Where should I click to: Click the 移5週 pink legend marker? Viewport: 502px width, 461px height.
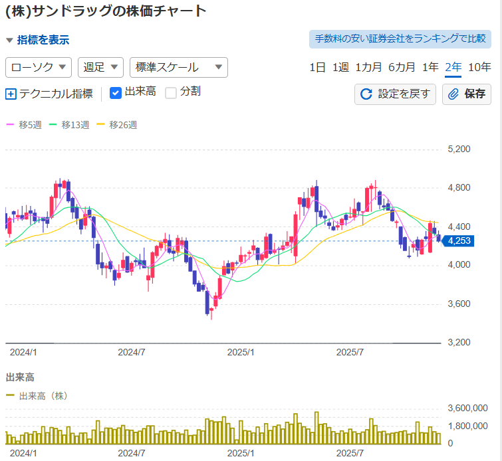pos(10,124)
